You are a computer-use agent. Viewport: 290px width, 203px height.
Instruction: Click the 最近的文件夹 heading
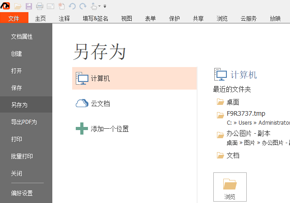click(232, 89)
